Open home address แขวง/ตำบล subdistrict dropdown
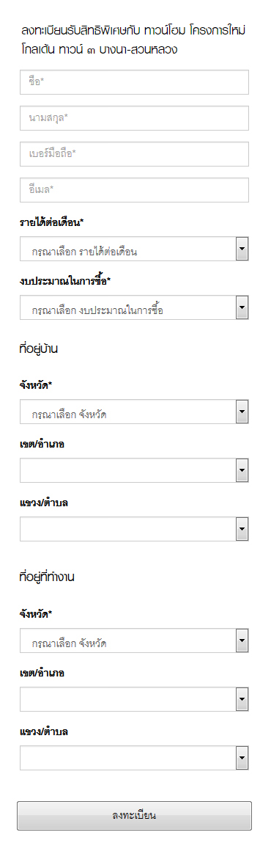Screen dimensions: 271x843 point(134,529)
